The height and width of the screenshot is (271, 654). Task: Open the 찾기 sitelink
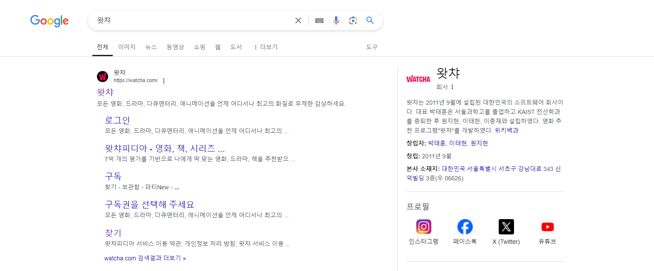click(113, 233)
